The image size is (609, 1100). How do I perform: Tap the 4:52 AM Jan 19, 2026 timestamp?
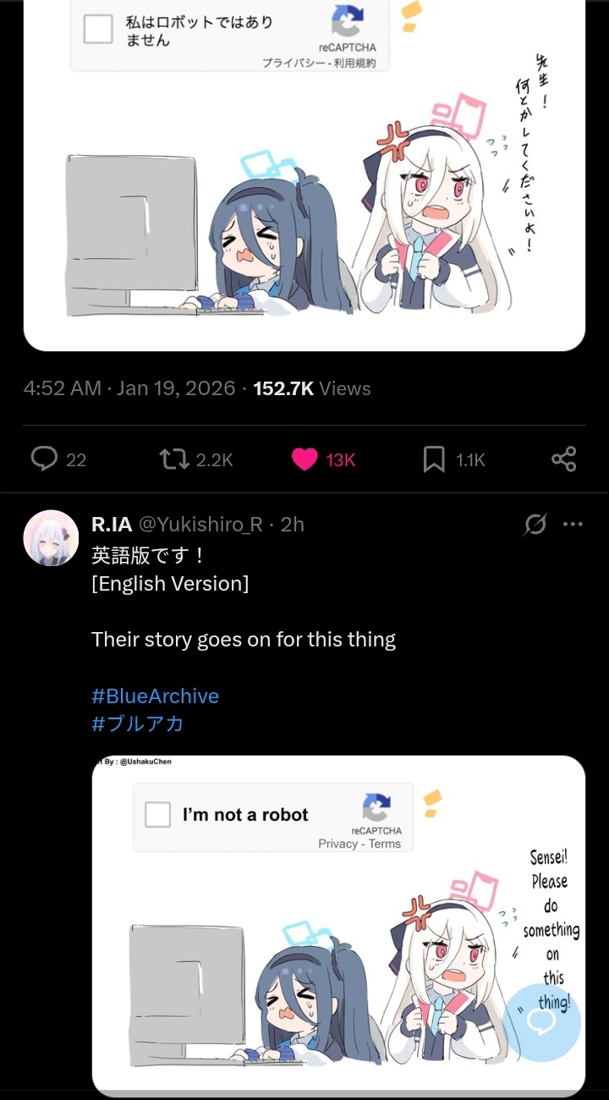point(129,388)
